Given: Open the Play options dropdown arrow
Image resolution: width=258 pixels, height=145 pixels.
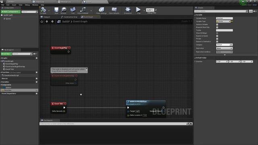Looking at the screenshot, I should 144,11.
